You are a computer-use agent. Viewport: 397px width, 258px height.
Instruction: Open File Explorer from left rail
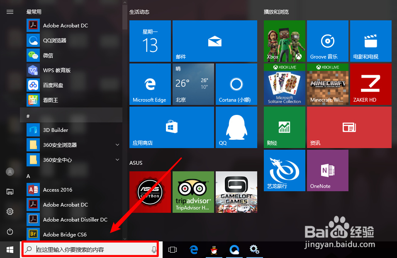point(10,192)
